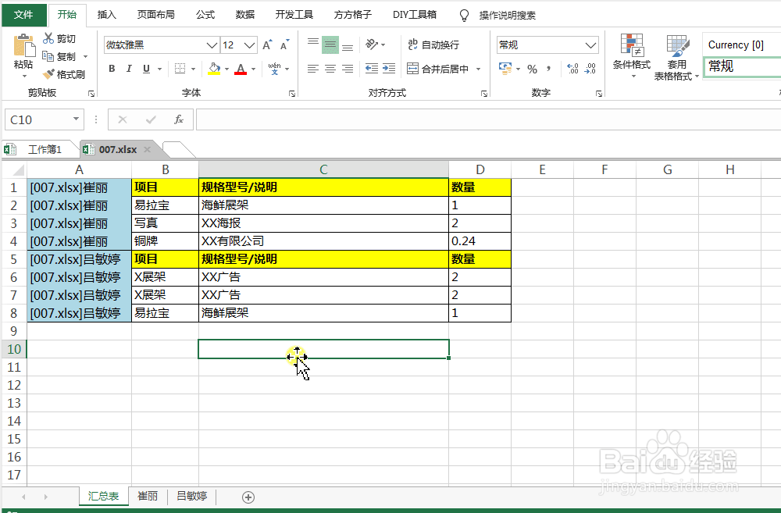781x513 pixels.
Task: Toggle underline formatting
Action: coord(147,69)
